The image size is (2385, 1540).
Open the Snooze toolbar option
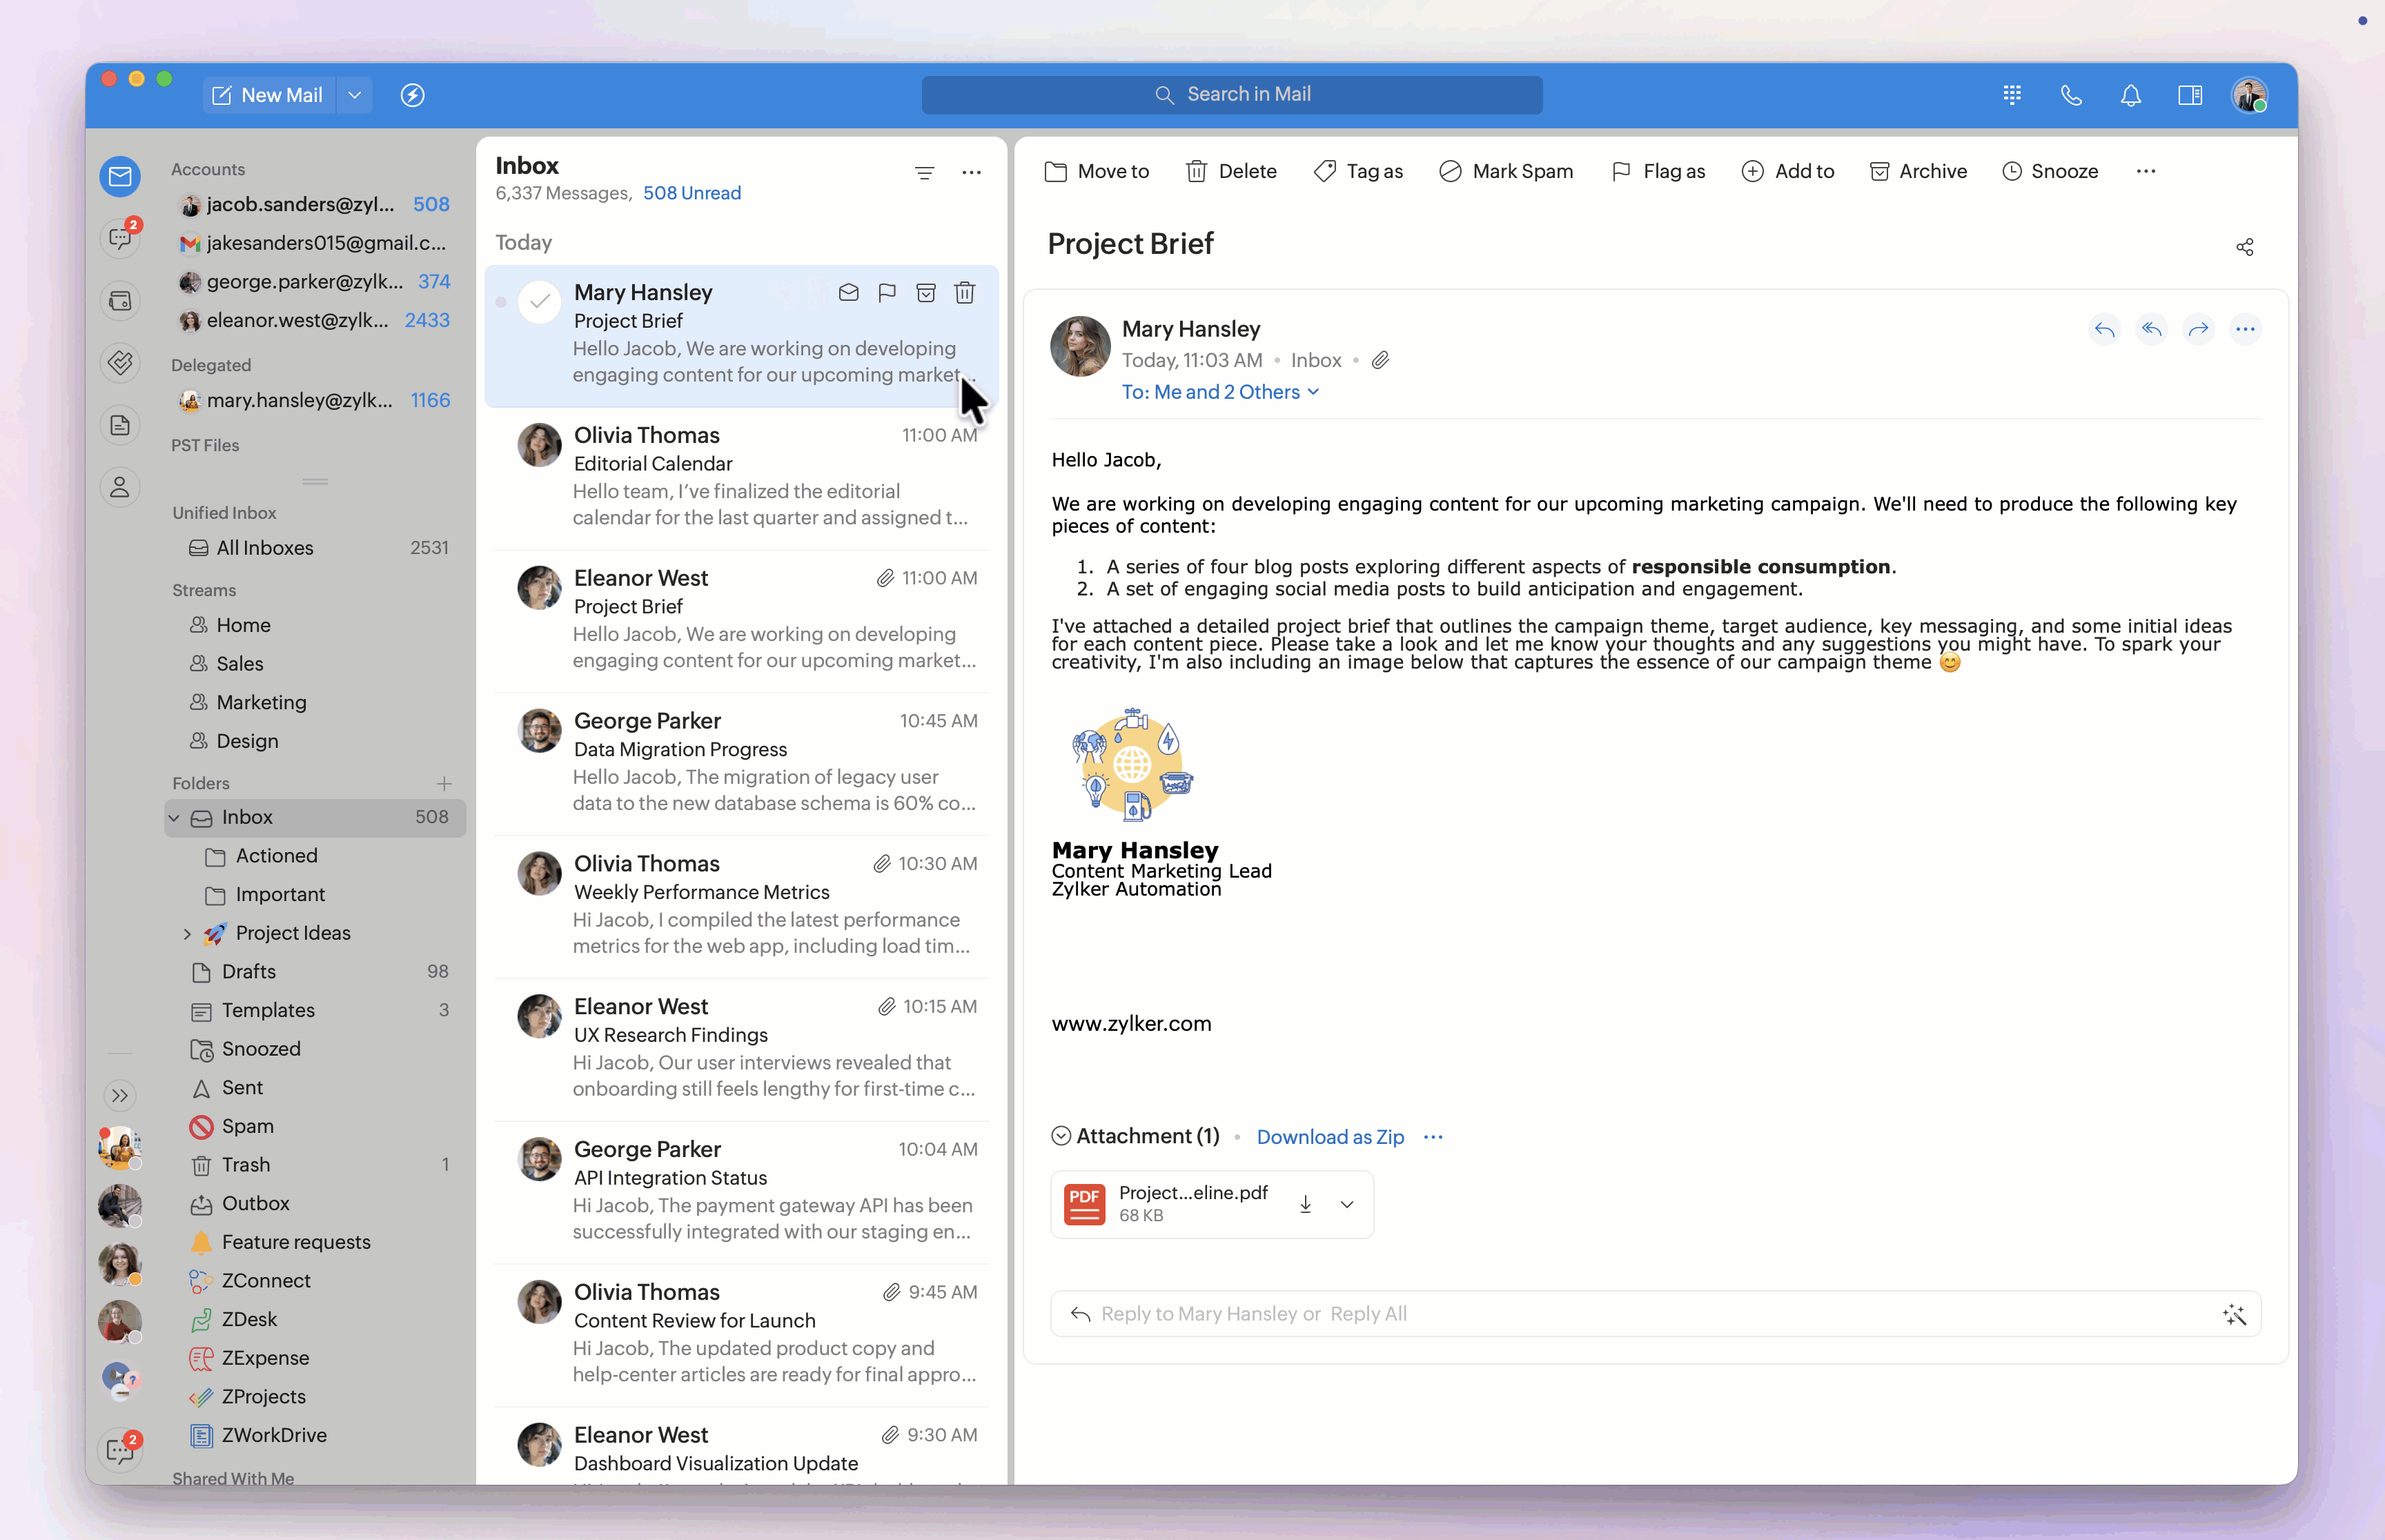[x=2050, y=171]
